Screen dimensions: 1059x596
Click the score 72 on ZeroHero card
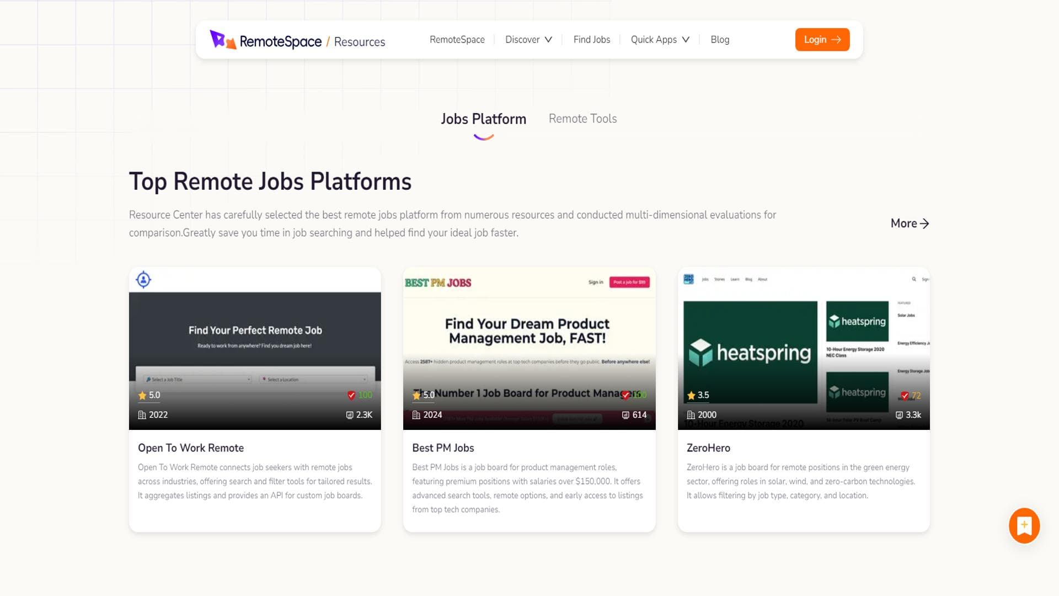tap(916, 396)
